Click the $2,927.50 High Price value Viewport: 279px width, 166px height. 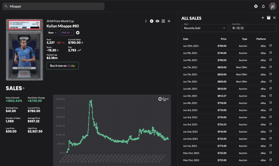pos(35,131)
